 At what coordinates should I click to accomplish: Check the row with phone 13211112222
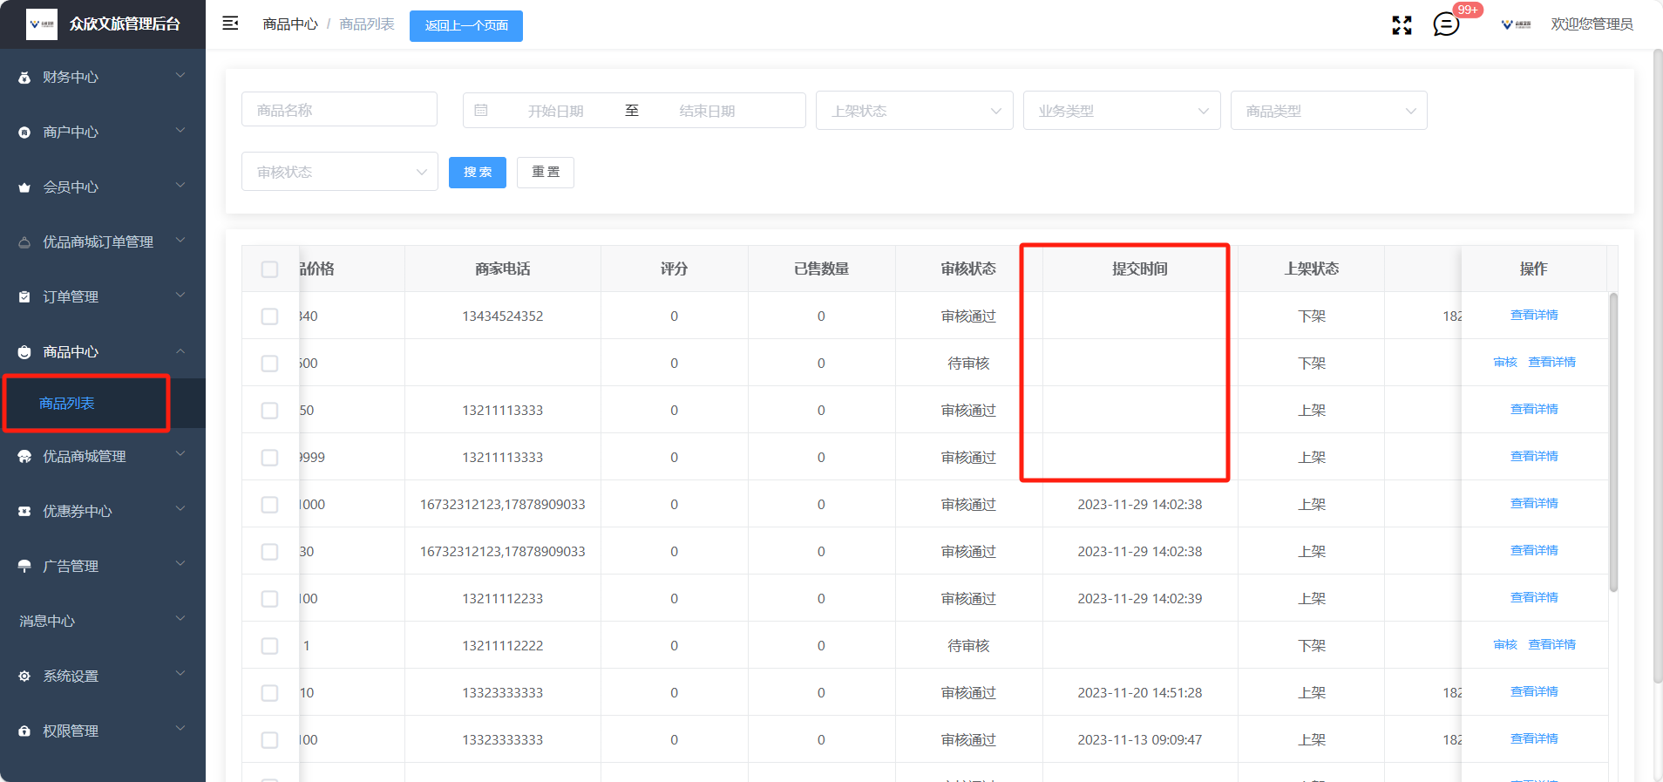click(x=269, y=646)
